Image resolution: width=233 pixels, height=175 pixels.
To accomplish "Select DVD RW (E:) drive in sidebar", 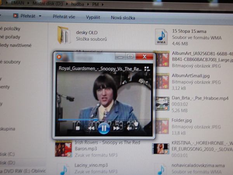I will click(23, 171).
